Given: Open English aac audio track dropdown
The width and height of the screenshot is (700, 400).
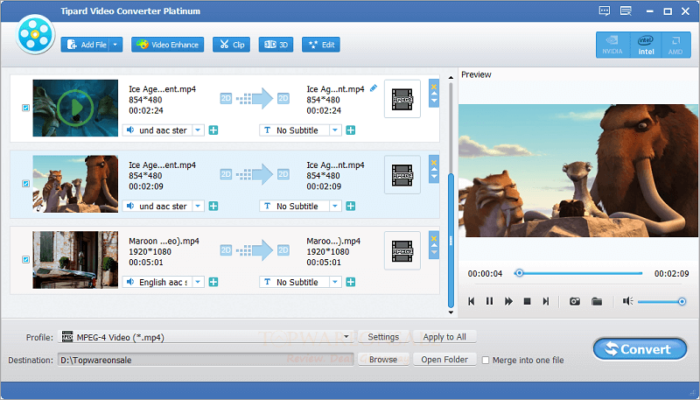Looking at the screenshot, I should (199, 282).
